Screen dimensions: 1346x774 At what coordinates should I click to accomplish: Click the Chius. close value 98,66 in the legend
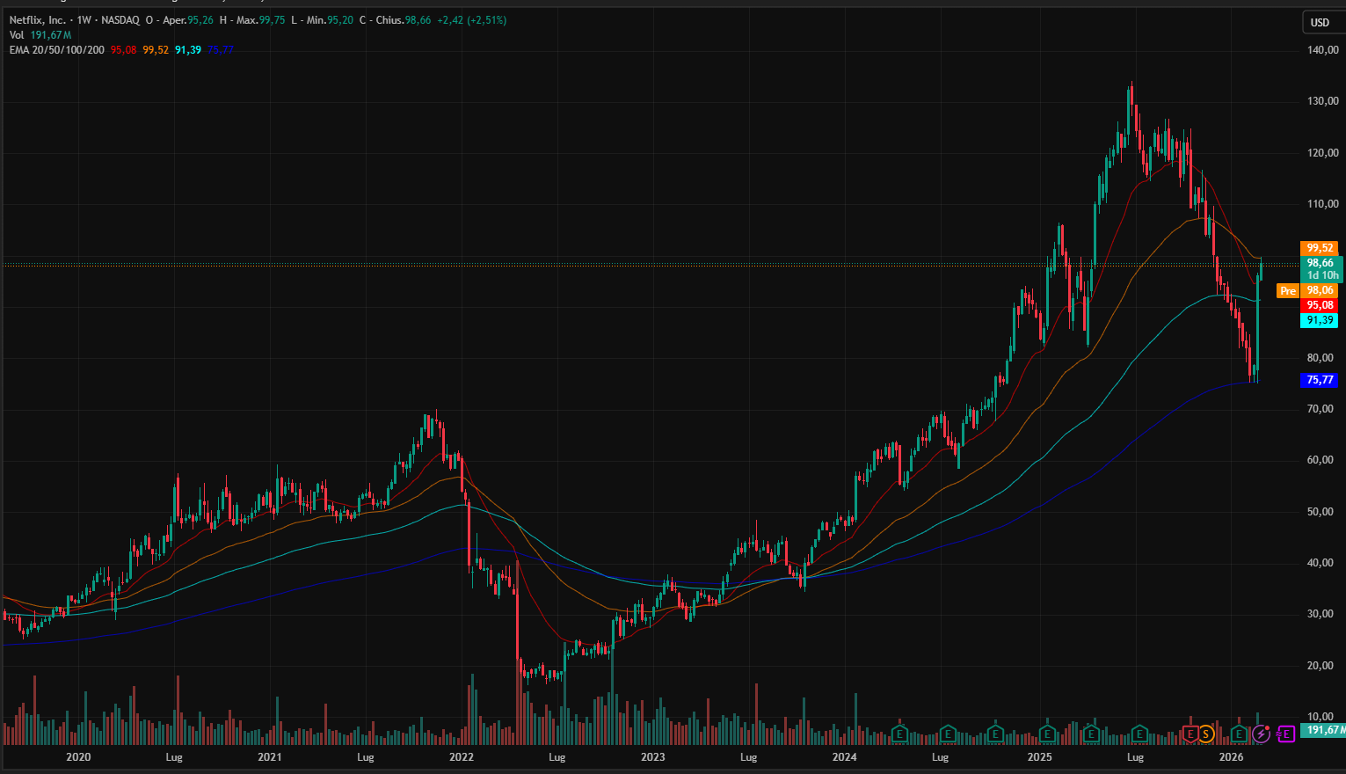pyautogui.click(x=418, y=20)
